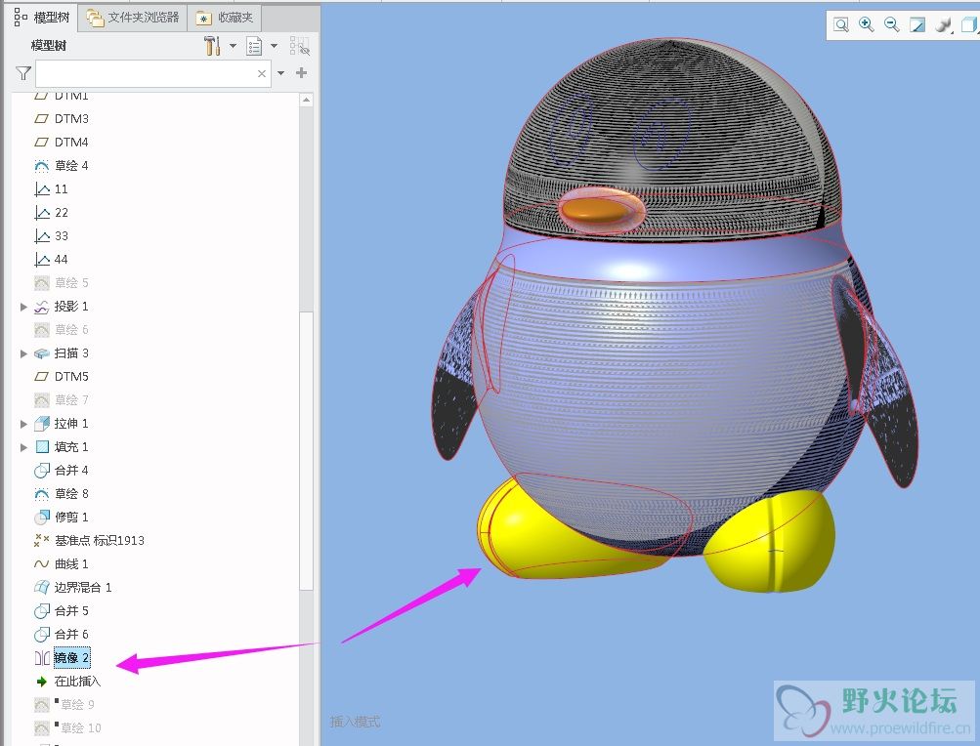Viewport: 980px width, 746px height.
Task: Switch to the 文件夹浏览器 tab
Action: [x=133, y=18]
